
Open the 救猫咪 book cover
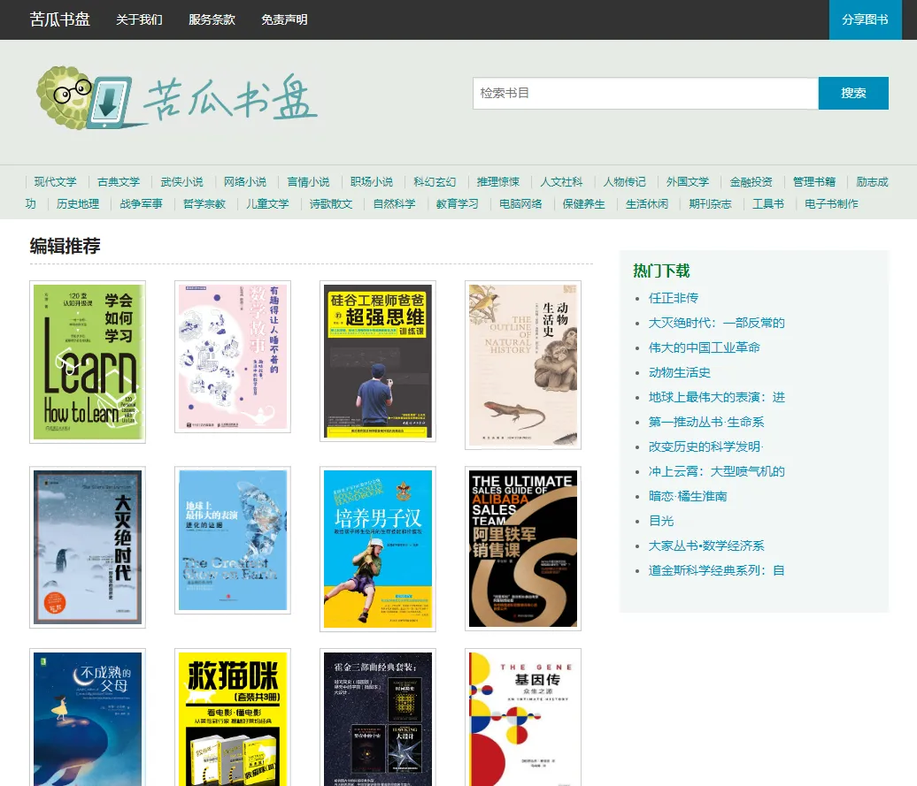coord(233,718)
